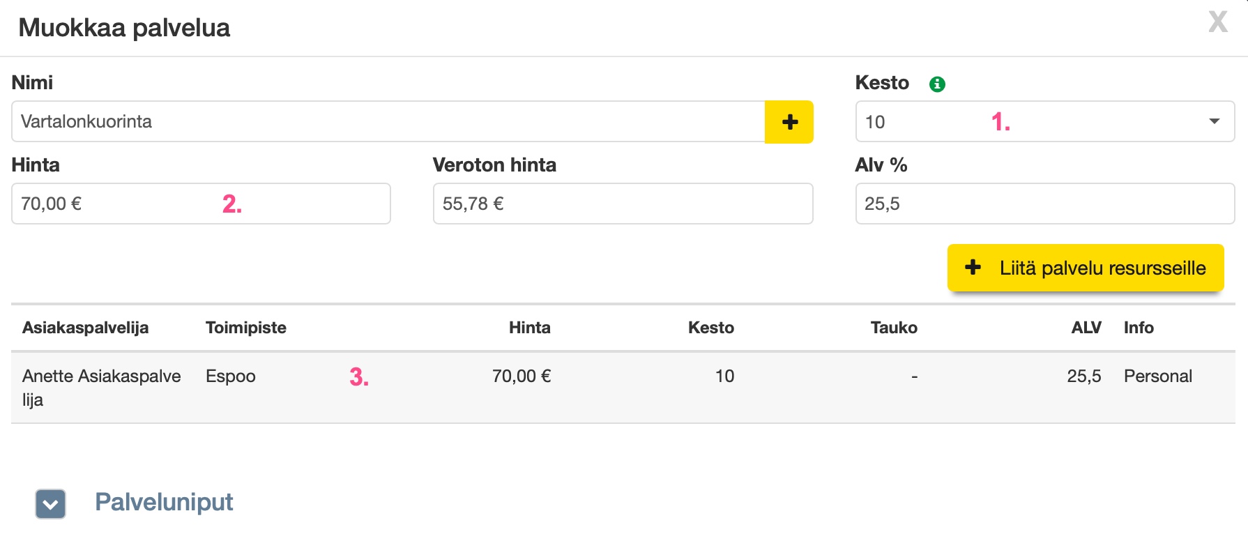Click the Hinta price input field
The height and width of the screenshot is (541, 1248).
pos(201,204)
